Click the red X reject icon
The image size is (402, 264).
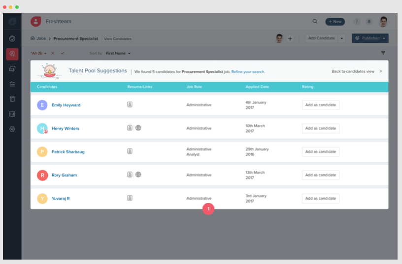click(x=53, y=53)
